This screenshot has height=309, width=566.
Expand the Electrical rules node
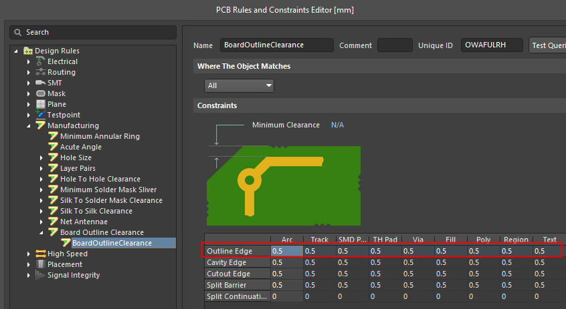(29, 61)
